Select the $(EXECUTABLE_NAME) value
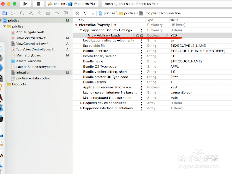232x174 pixels. coord(188,46)
